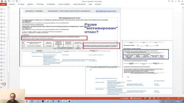Switch to the ВСТАВКА ribbon tab
The image size is (184, 103).
tap(21, 4)
